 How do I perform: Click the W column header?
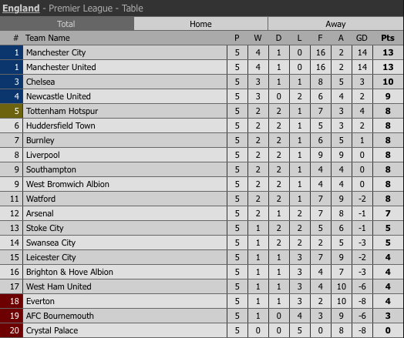pos(258,38)
